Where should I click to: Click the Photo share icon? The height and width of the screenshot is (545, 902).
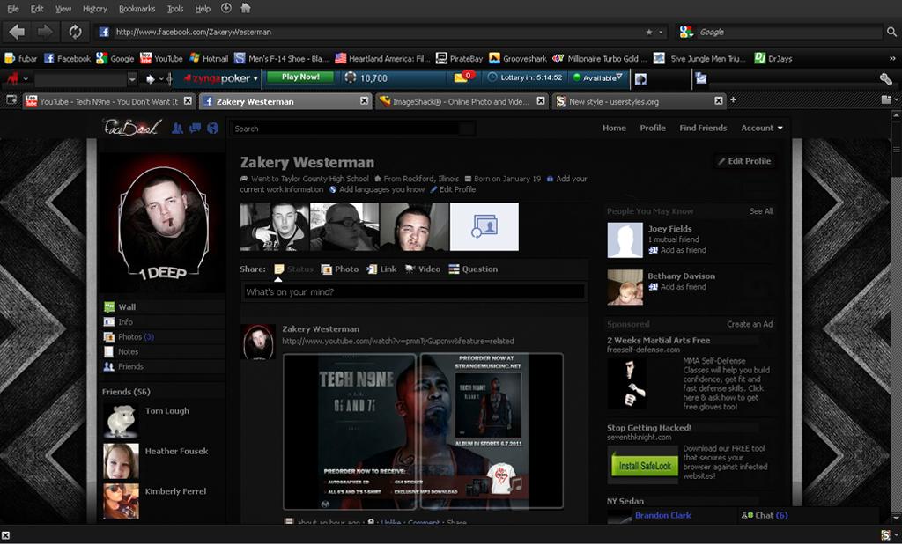[326, 269]
